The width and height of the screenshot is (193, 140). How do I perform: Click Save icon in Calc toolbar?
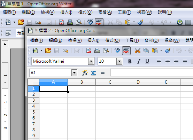(x=57, y=50)
